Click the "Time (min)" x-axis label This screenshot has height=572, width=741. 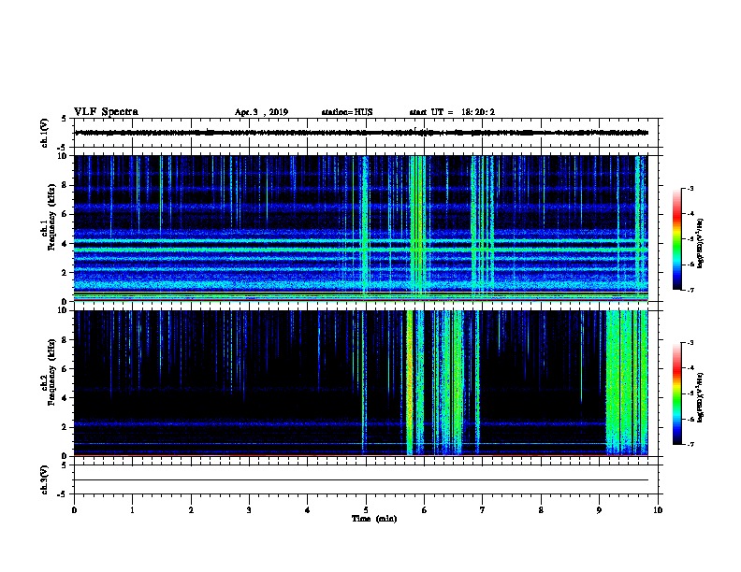(x=374, y=519)
